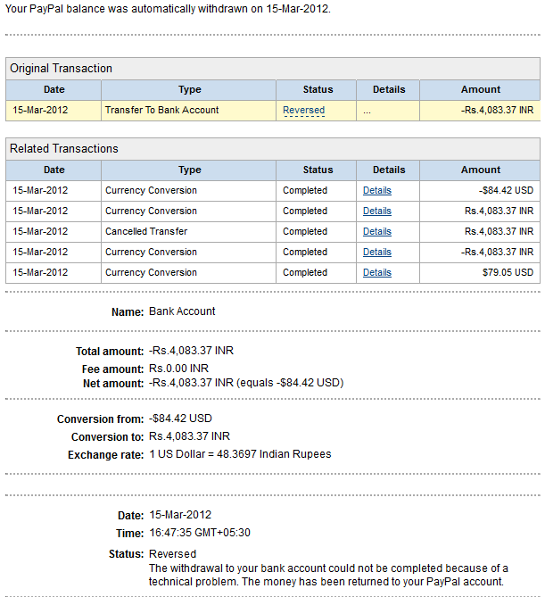Open Details for the $79.05 USD conversion

(376, 273)
